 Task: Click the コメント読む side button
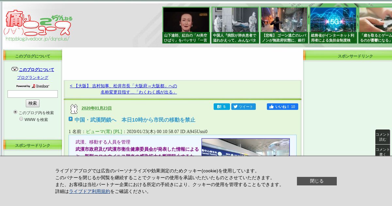tap(383, 137)
